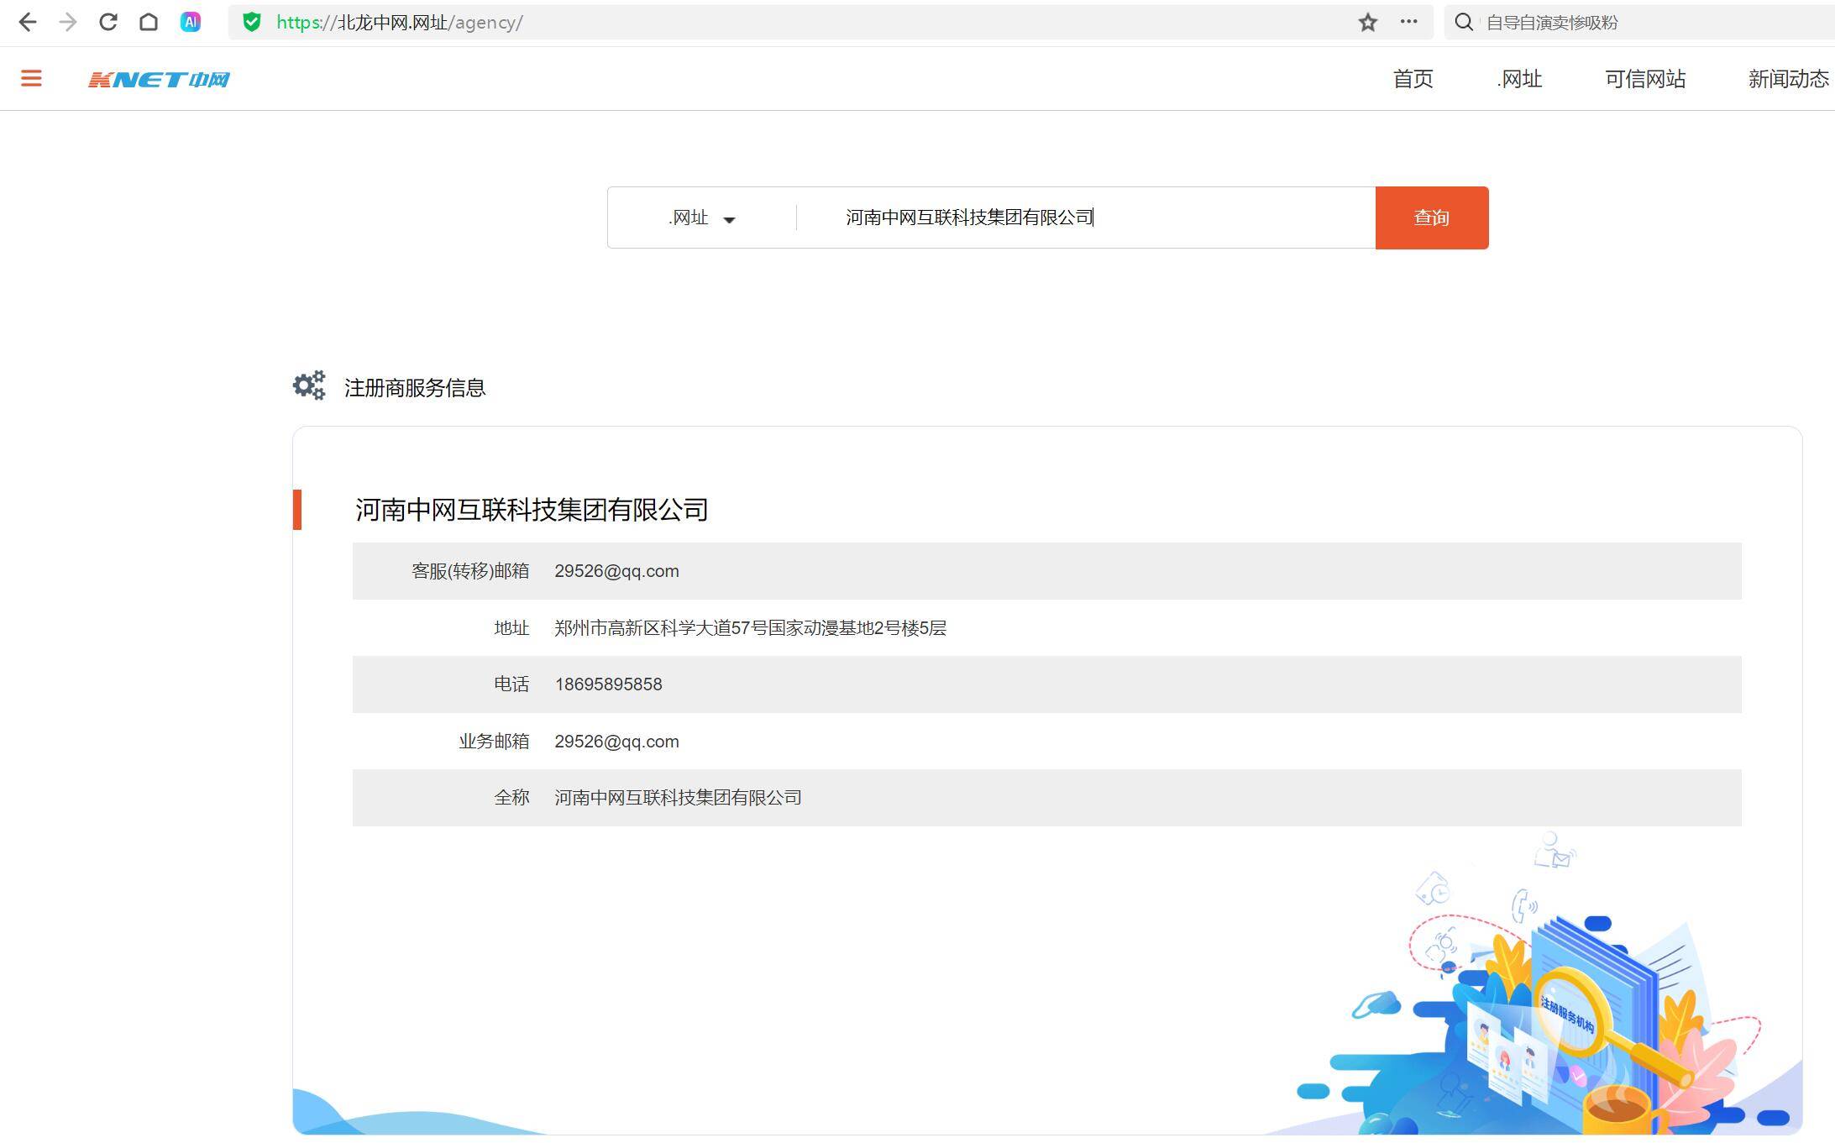Click the 客服(转移)邮箱 label

pyautogui.click(x=470, y=571)
